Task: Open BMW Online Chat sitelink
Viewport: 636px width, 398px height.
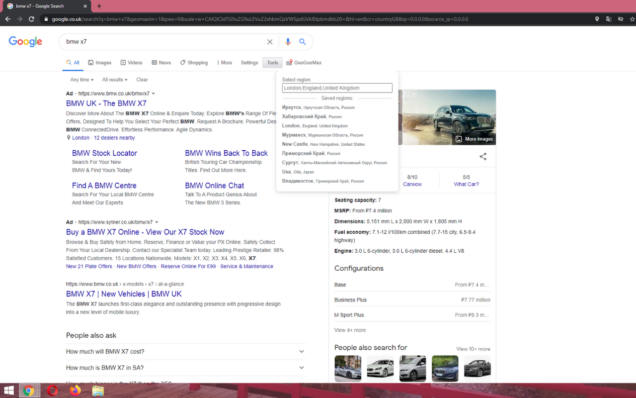Action: pyautogui.click(x=215, y=186)
